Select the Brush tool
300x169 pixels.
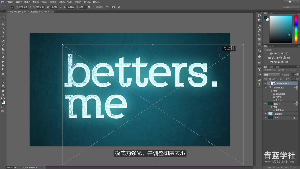click(x=3, y=45)
